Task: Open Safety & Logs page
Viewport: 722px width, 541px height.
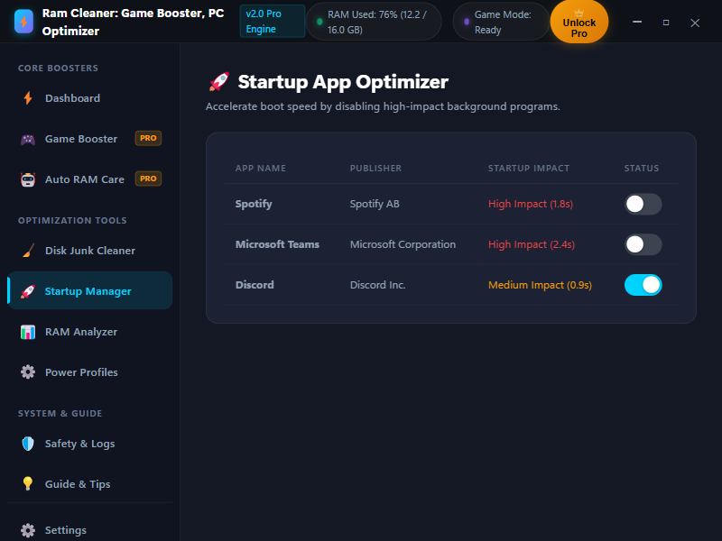Action: point(89,444)
